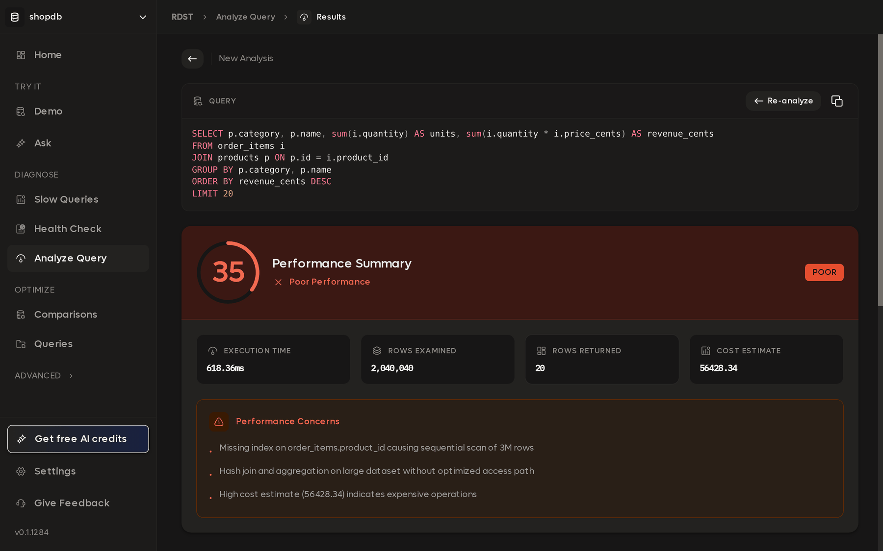
Task: Click the Cost Estimate chart icon
Action: pyautogui.click(x=705, y=351)
